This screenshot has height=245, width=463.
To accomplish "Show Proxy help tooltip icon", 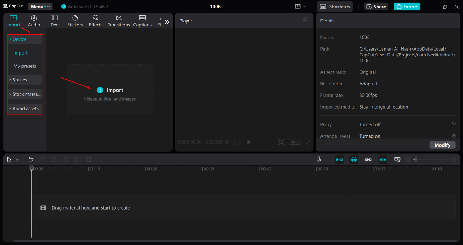I will click(454, 123).
